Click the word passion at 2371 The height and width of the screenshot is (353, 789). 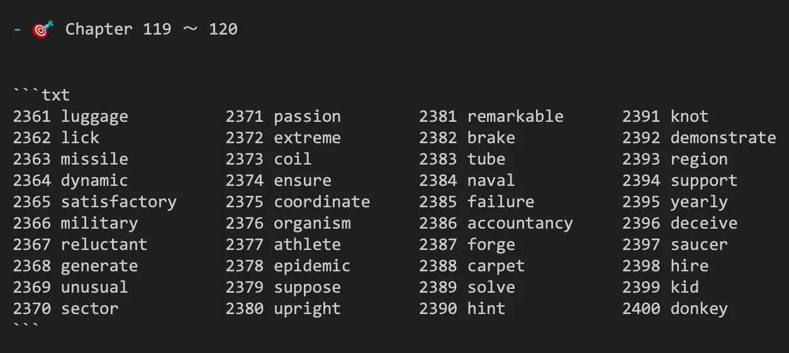point(307,117)
